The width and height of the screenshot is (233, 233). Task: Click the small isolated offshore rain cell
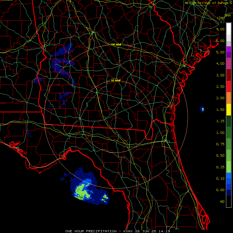pyautogui.click(x=202, y=109)
